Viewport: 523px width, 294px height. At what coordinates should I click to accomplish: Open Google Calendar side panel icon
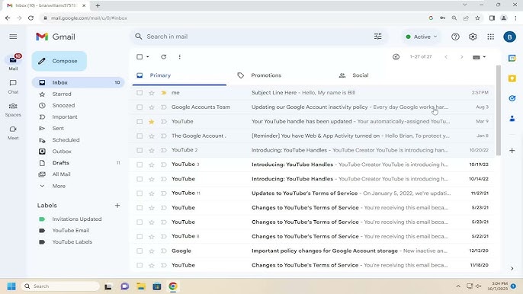click(512, 58)
